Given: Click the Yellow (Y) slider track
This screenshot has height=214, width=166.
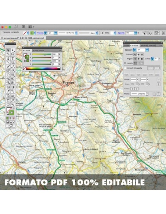Looking at the screenshot, I should (x=42, y=61).
